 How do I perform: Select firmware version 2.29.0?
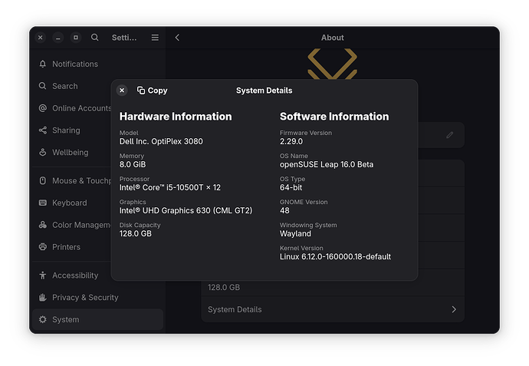click(291, 141)
